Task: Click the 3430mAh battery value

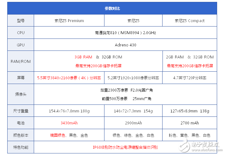Action: tap(69, 123)
